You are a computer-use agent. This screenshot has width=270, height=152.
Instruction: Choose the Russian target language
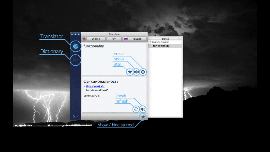(x=135, y=39)
